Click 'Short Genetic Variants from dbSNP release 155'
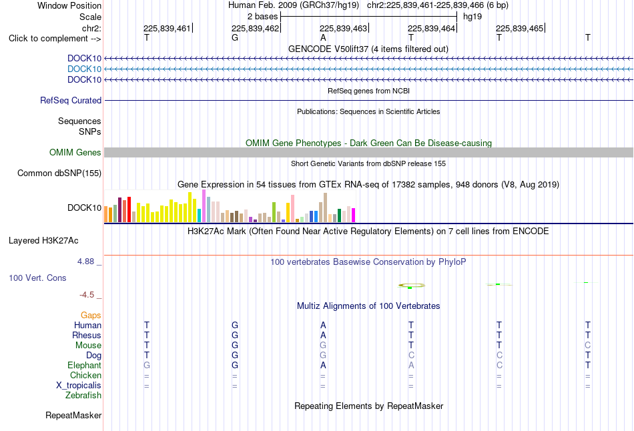634x431 pixels. [368, 163]
